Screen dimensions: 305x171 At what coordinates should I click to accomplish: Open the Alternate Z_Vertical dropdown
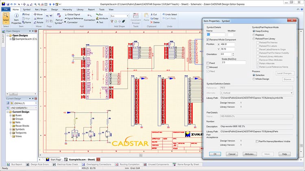click(x=292, y=93)
